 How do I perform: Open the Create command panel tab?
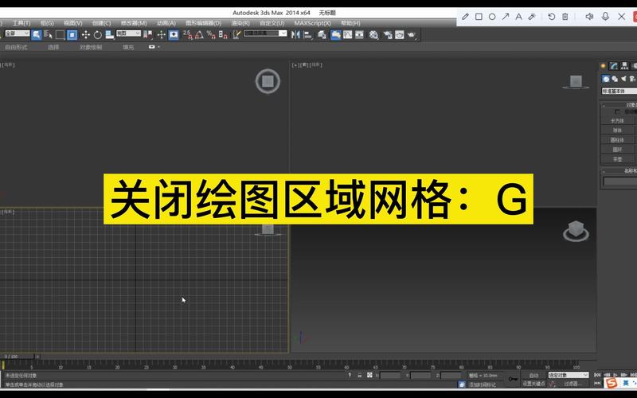coord(604,66)
